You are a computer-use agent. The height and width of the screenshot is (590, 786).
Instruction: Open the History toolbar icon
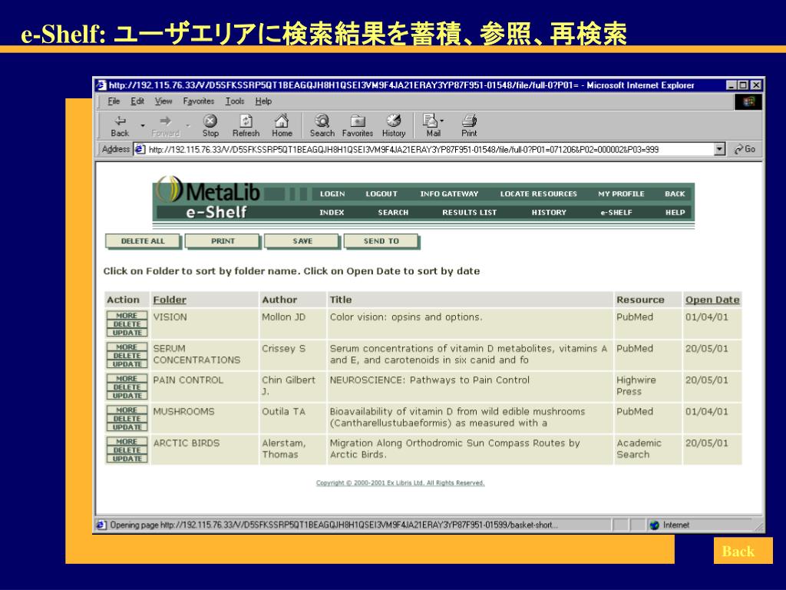point(394,125)
